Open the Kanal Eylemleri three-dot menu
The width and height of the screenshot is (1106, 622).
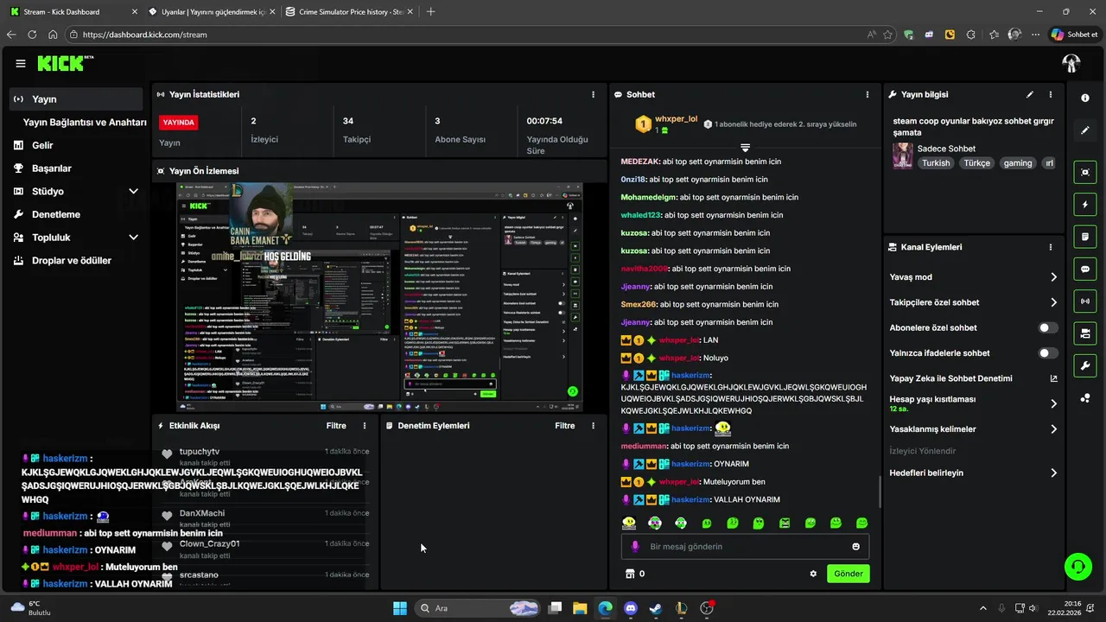(x=1051, y=247)
